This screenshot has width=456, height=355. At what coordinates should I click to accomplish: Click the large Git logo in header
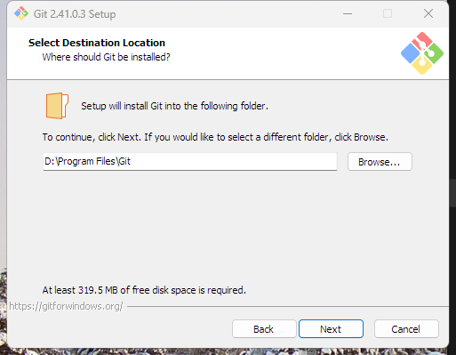click(x=422, y=53)
